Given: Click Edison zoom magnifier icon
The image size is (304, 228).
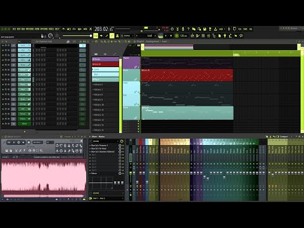Looking at the screenshot, I should pos(41,151).
